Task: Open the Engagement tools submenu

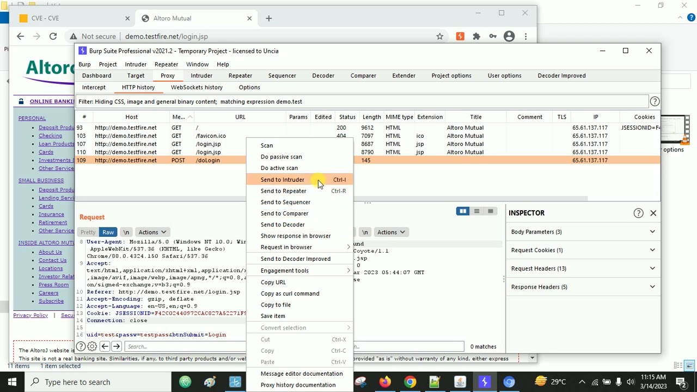Action: [x=299, y=271]
